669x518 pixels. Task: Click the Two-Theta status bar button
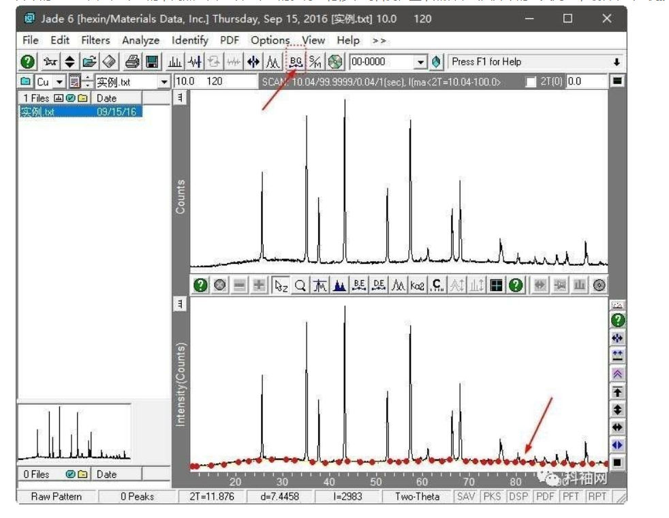(x=417, y=496)
